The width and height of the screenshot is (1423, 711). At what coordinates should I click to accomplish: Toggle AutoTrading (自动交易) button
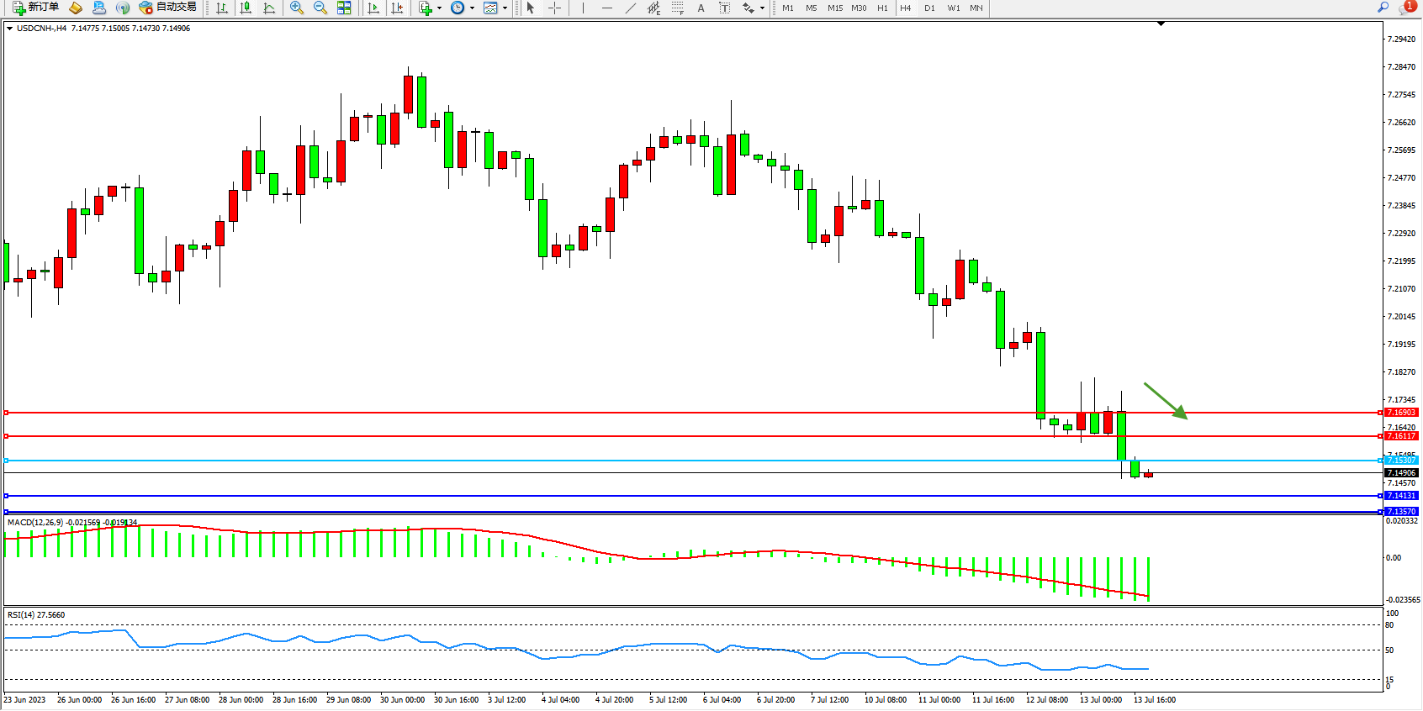pyautogui.click(x=168, y=8)
